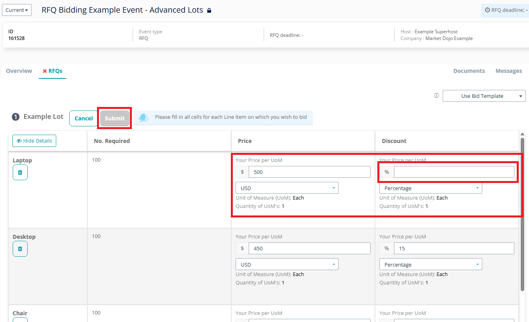The height and width of the screenshot is (322, 529).
Task: Open the Current version dropdown
Action: pos(17,10)
